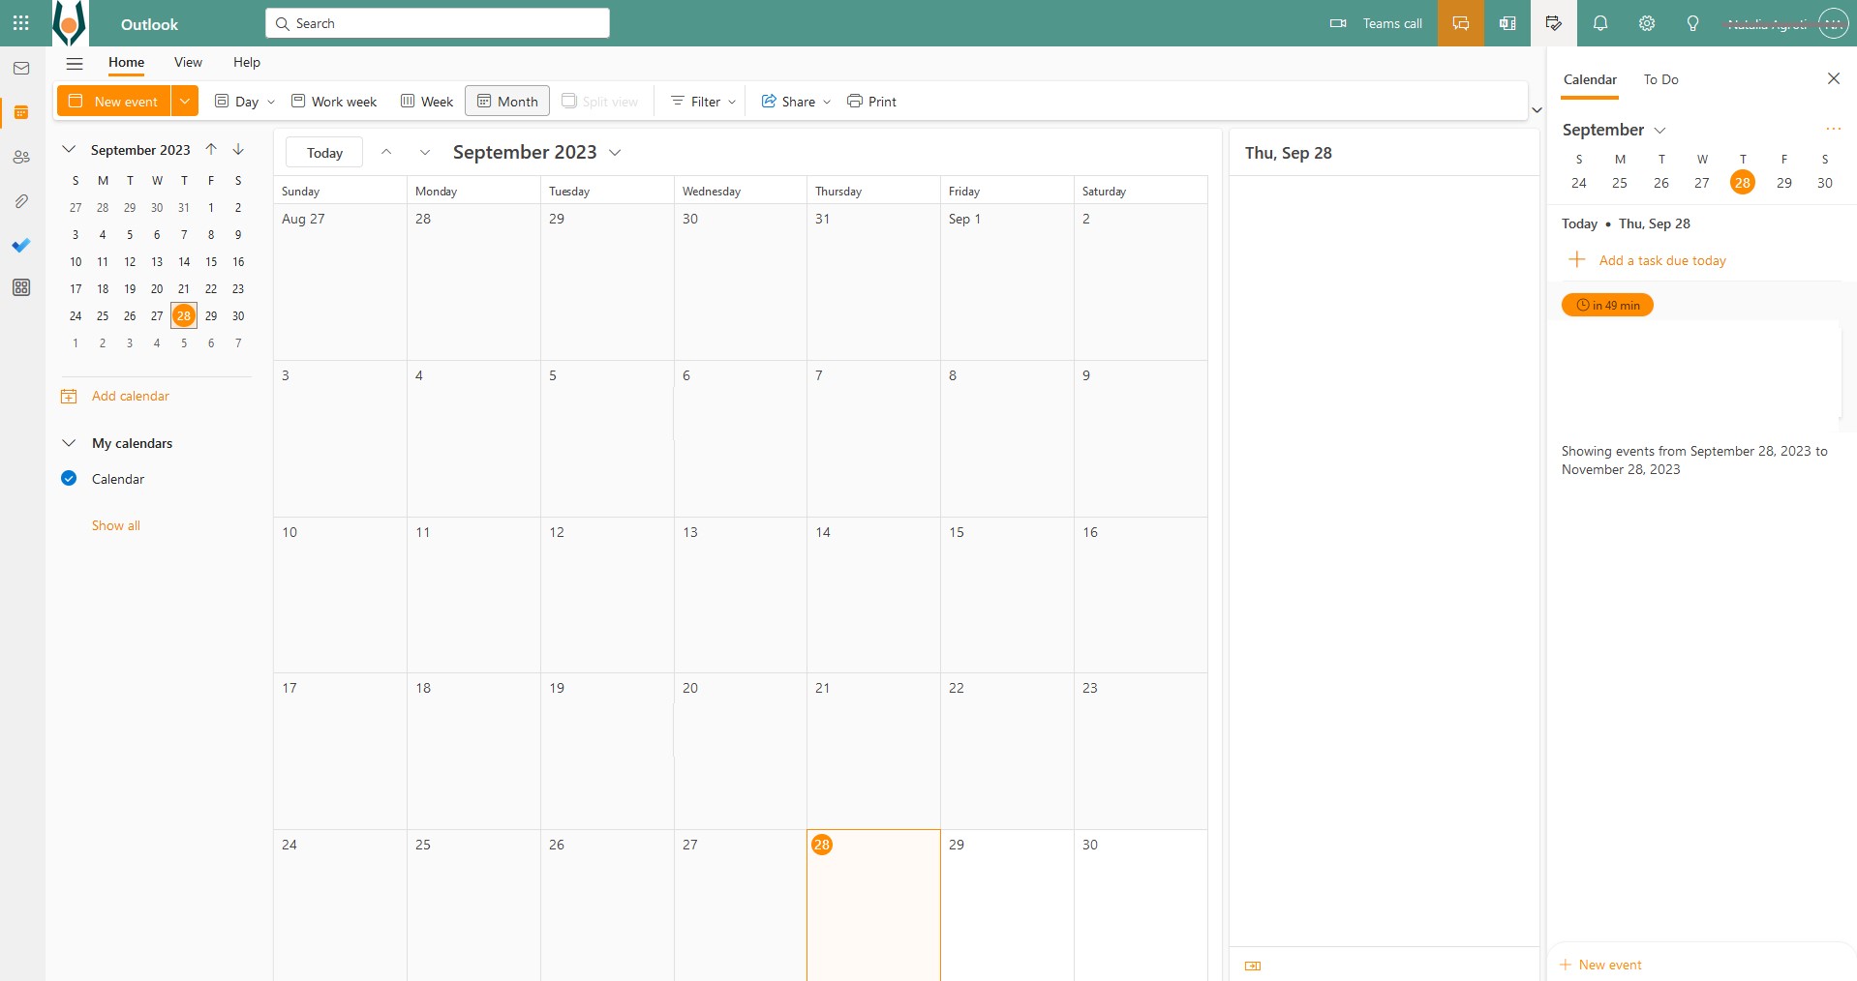Viewport: 1857px width, 981px height.
Task: Switch to the View tab
Action: coord(188,63)
